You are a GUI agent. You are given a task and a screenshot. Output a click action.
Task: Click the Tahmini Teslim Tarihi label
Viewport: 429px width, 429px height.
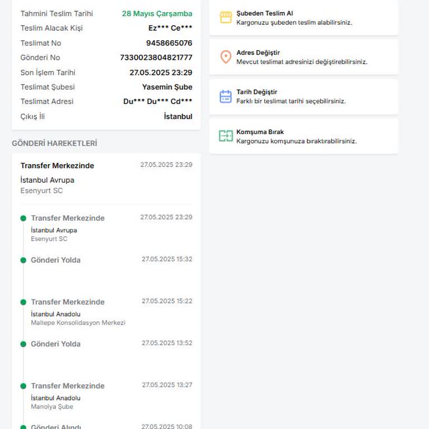56,13
